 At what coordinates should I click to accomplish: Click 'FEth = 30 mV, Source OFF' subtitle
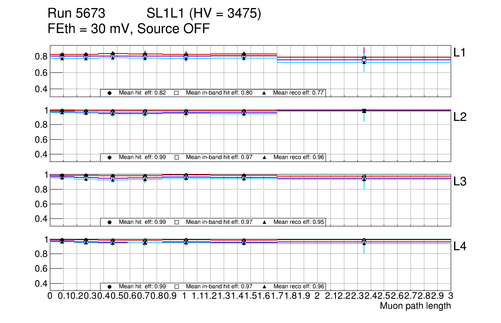tap(129, 29)
